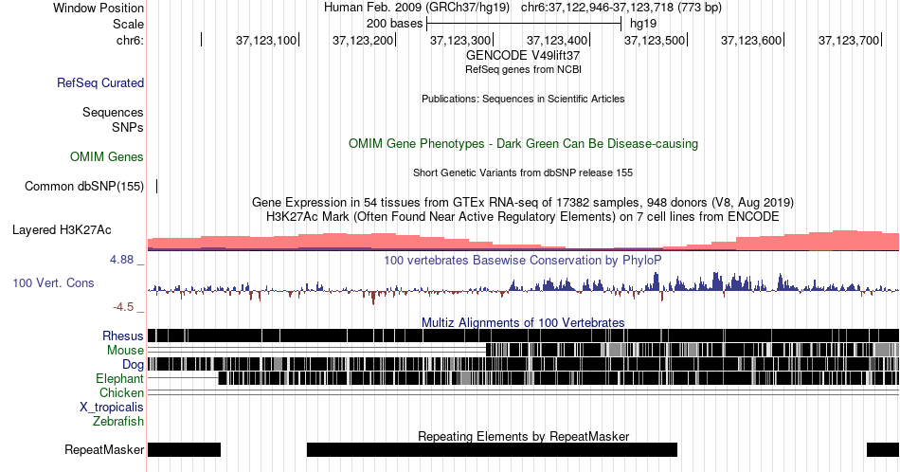Viewport: 900px width, 472px height.
Task: Click Multiz Alignments of 100 Vertebrates title
Action: coord(523,322)
